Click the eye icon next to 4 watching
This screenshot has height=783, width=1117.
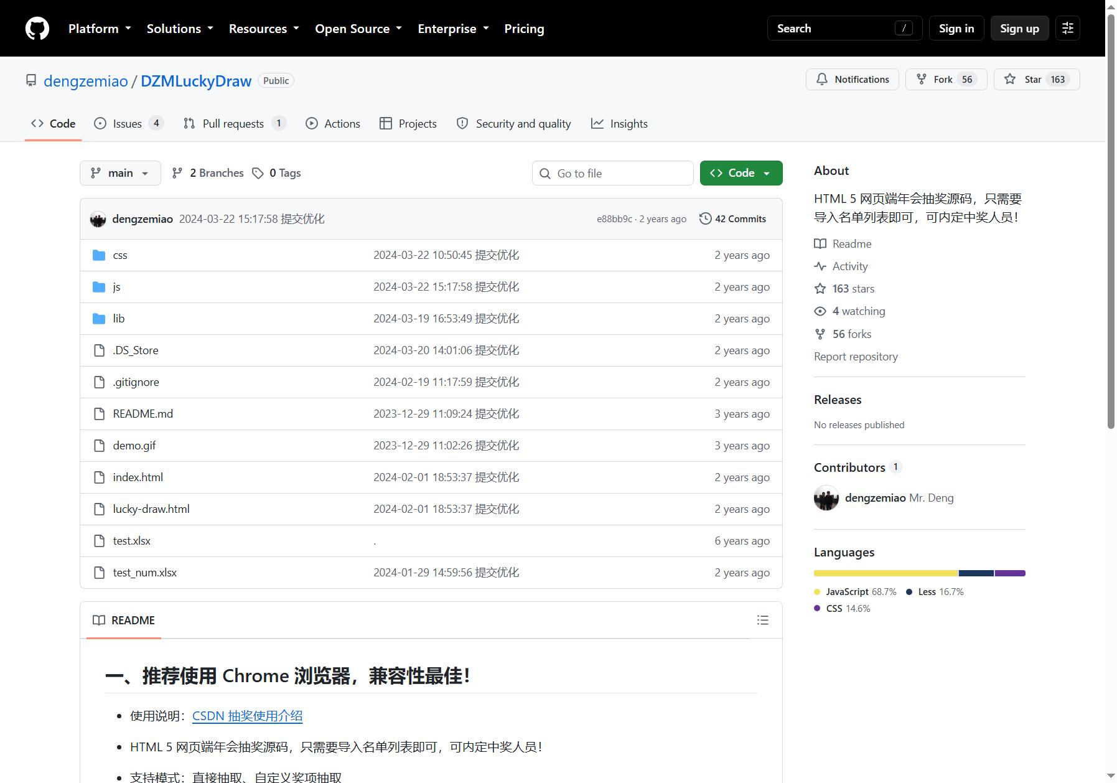click(x=820, y=311)
